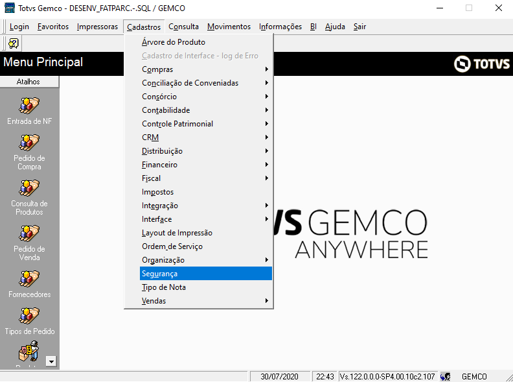513x382 pixels.
Task: Open the Informações menu
Action: click(280, 27)
